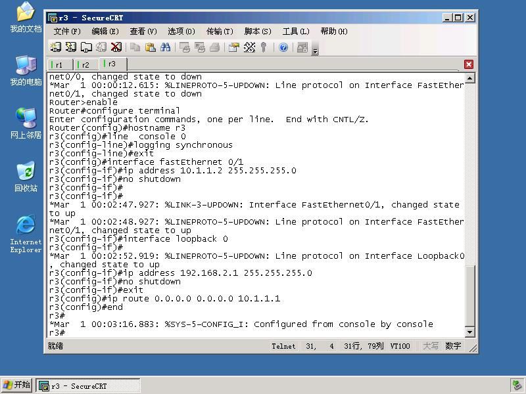Select 网上邻居 desktop icon

click(x=26, y=123)
